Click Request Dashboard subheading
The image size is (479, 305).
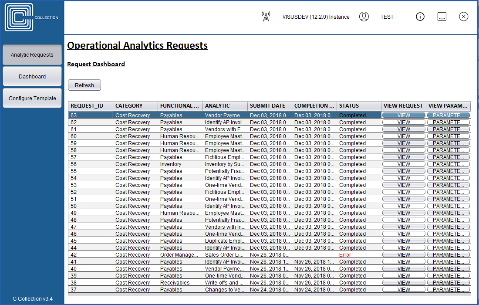point(96,64)
